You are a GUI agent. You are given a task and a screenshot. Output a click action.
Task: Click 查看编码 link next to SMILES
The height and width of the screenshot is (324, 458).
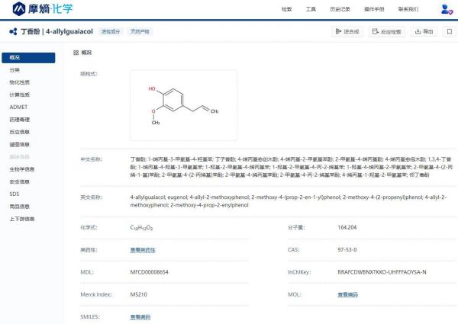[x=140, y=316]
